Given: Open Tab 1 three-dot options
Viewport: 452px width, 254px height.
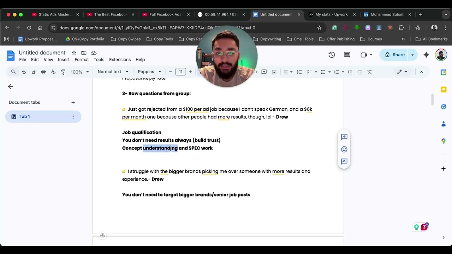Looking at the screenshot, I should (73, 116).
